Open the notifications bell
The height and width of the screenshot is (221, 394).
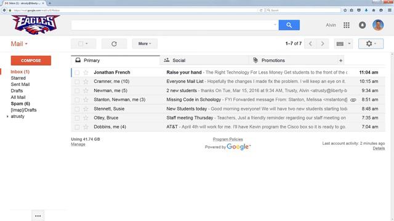pyautogui.click(x=362, y=25)
